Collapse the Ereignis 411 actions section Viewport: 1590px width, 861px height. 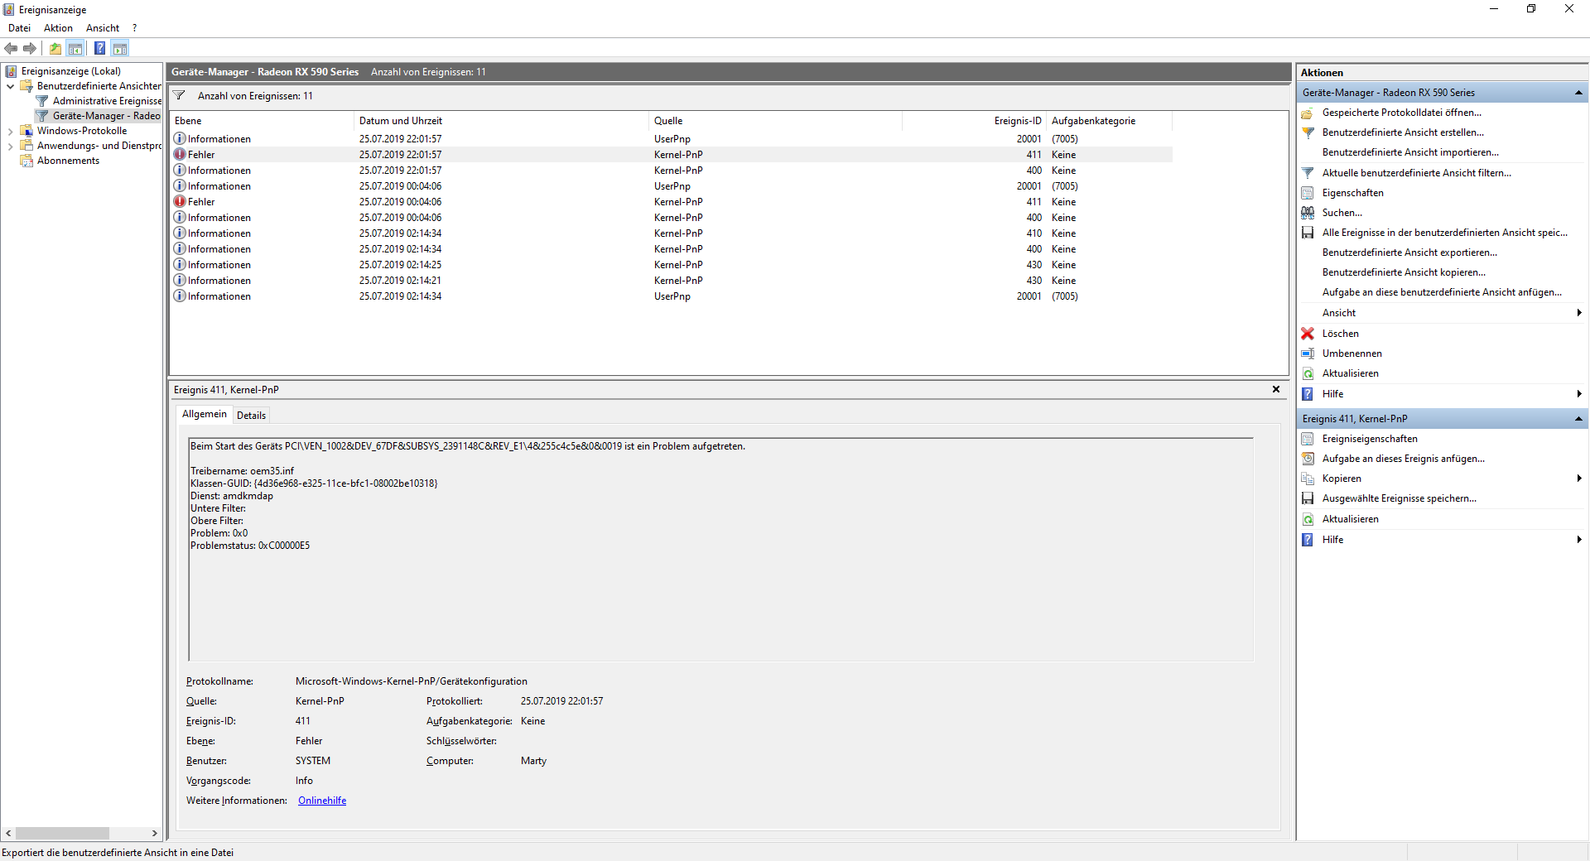(1578, 419)
